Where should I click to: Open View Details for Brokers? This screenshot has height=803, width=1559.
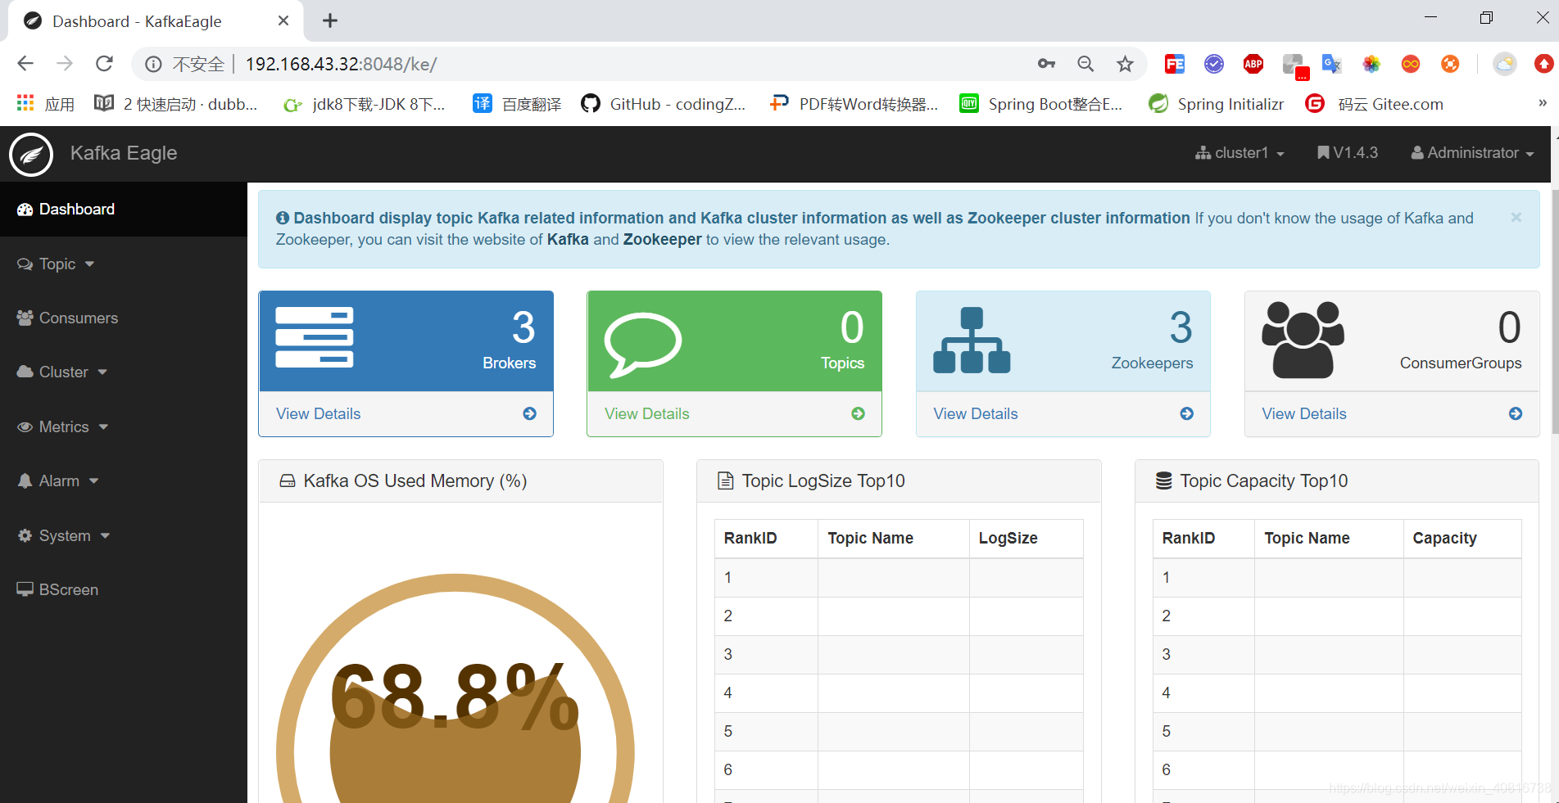click(x=318, y=414)
